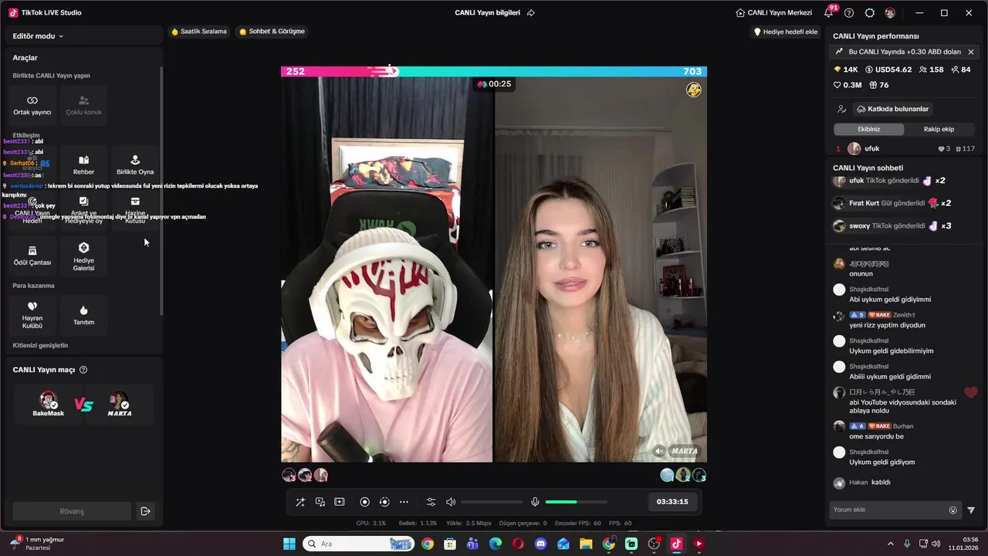Click the exit icon beside Rövanş
Image resolution: width=988 pixels, height=556 pixels.
pyautogui.click(x=145, y=511)
